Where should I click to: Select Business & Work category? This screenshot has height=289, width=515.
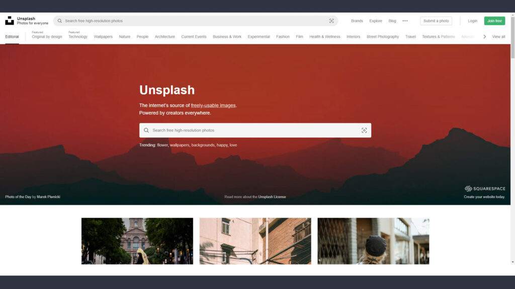click(x=227, y=37)
